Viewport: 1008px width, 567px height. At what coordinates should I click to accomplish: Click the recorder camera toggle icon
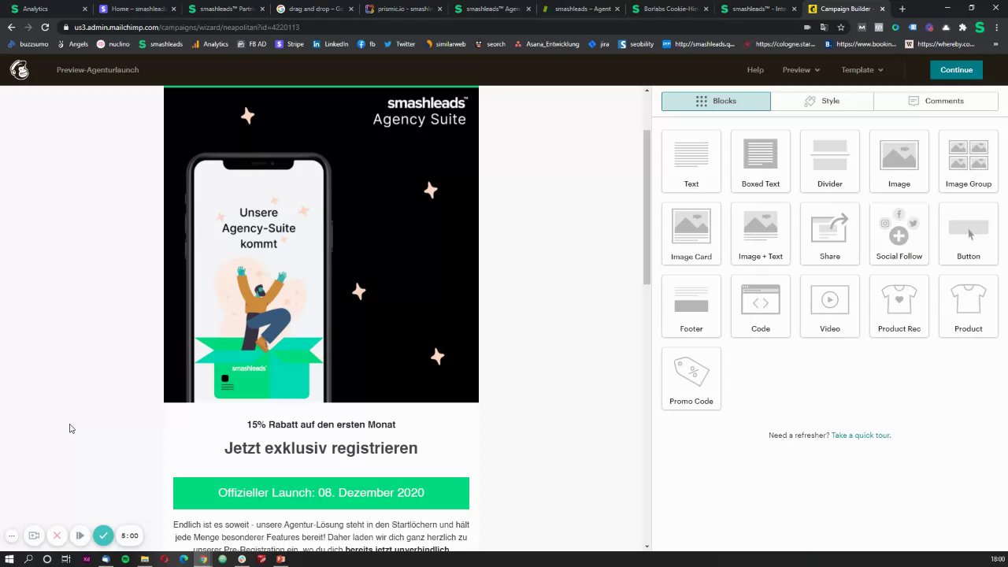[x=34, y=535]
